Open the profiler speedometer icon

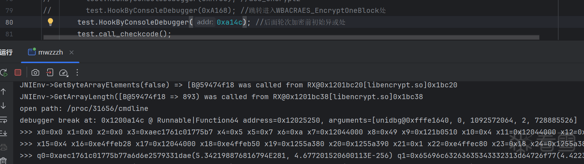(x=63, y=73)
